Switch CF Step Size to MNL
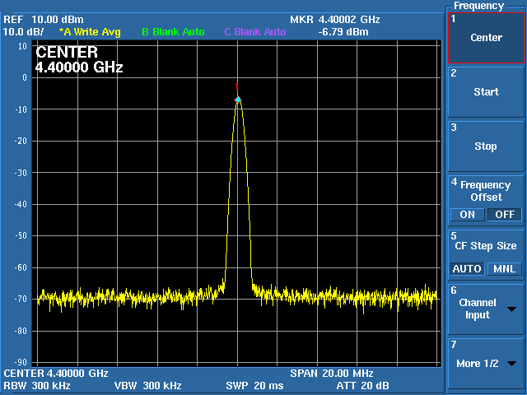 point(505,269)
